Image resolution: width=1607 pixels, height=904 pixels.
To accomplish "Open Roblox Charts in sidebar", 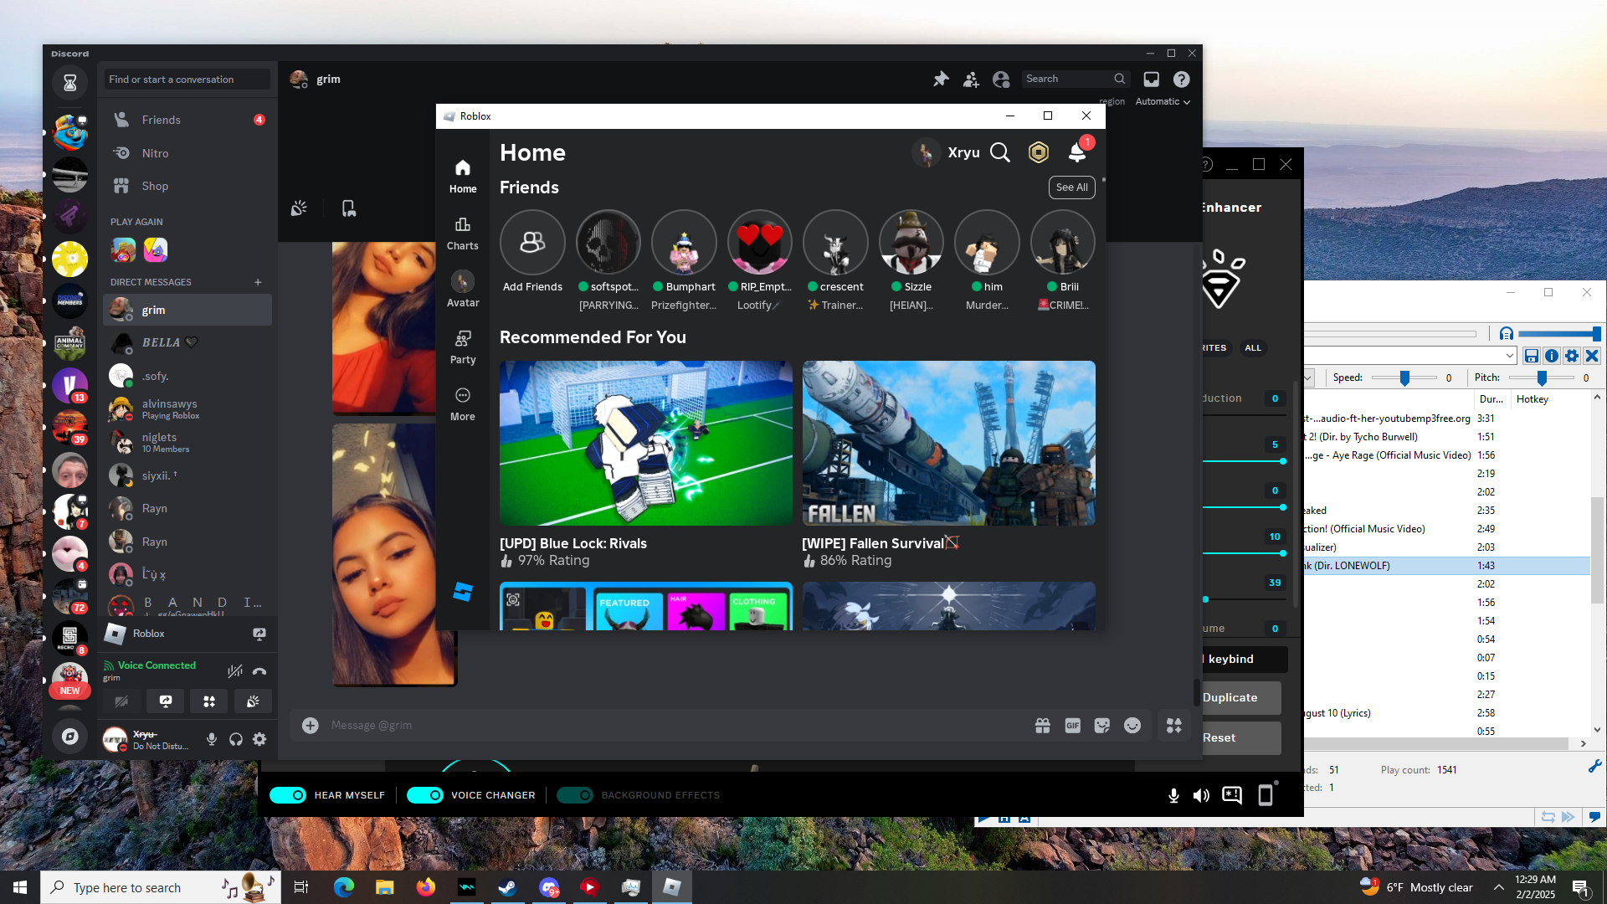I will [462, 233].
